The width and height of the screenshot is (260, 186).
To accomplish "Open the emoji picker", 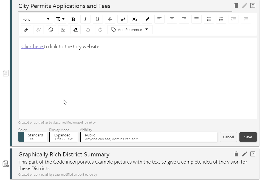I will click(x=51, y=30).
